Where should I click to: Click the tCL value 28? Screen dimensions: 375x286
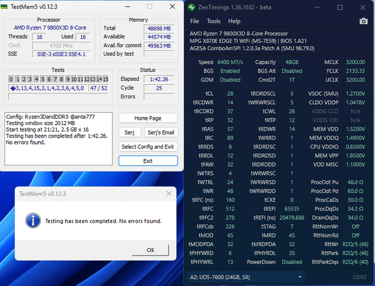[x=230, y=94]
